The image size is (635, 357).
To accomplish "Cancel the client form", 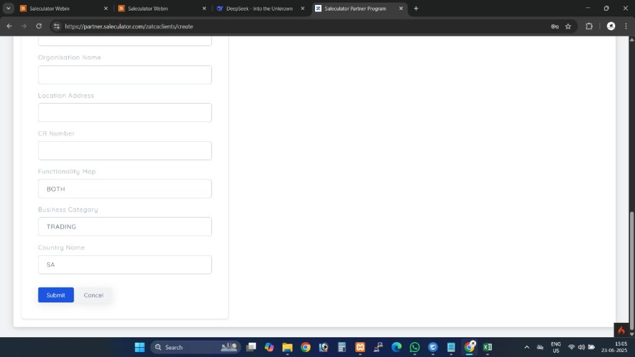I will [94, 295].
